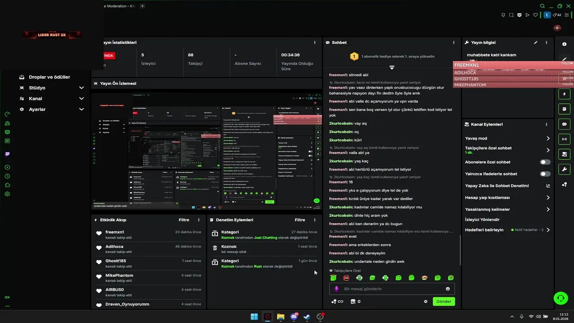Screen dimensions: 574x323
Task: Open the Opera GX sidebar settings gear
Action: 7,194
